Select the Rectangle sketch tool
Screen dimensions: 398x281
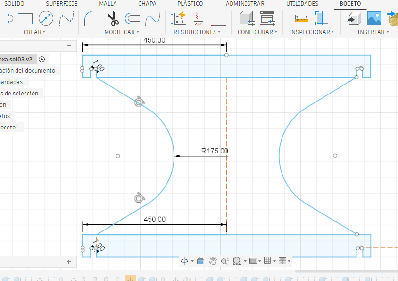coord(26,18)
